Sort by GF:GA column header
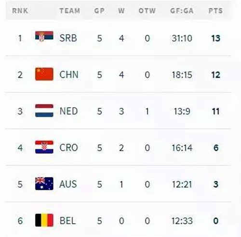This screenshot has width=241, height=237. pyautogui.click(x=182, y=11)
